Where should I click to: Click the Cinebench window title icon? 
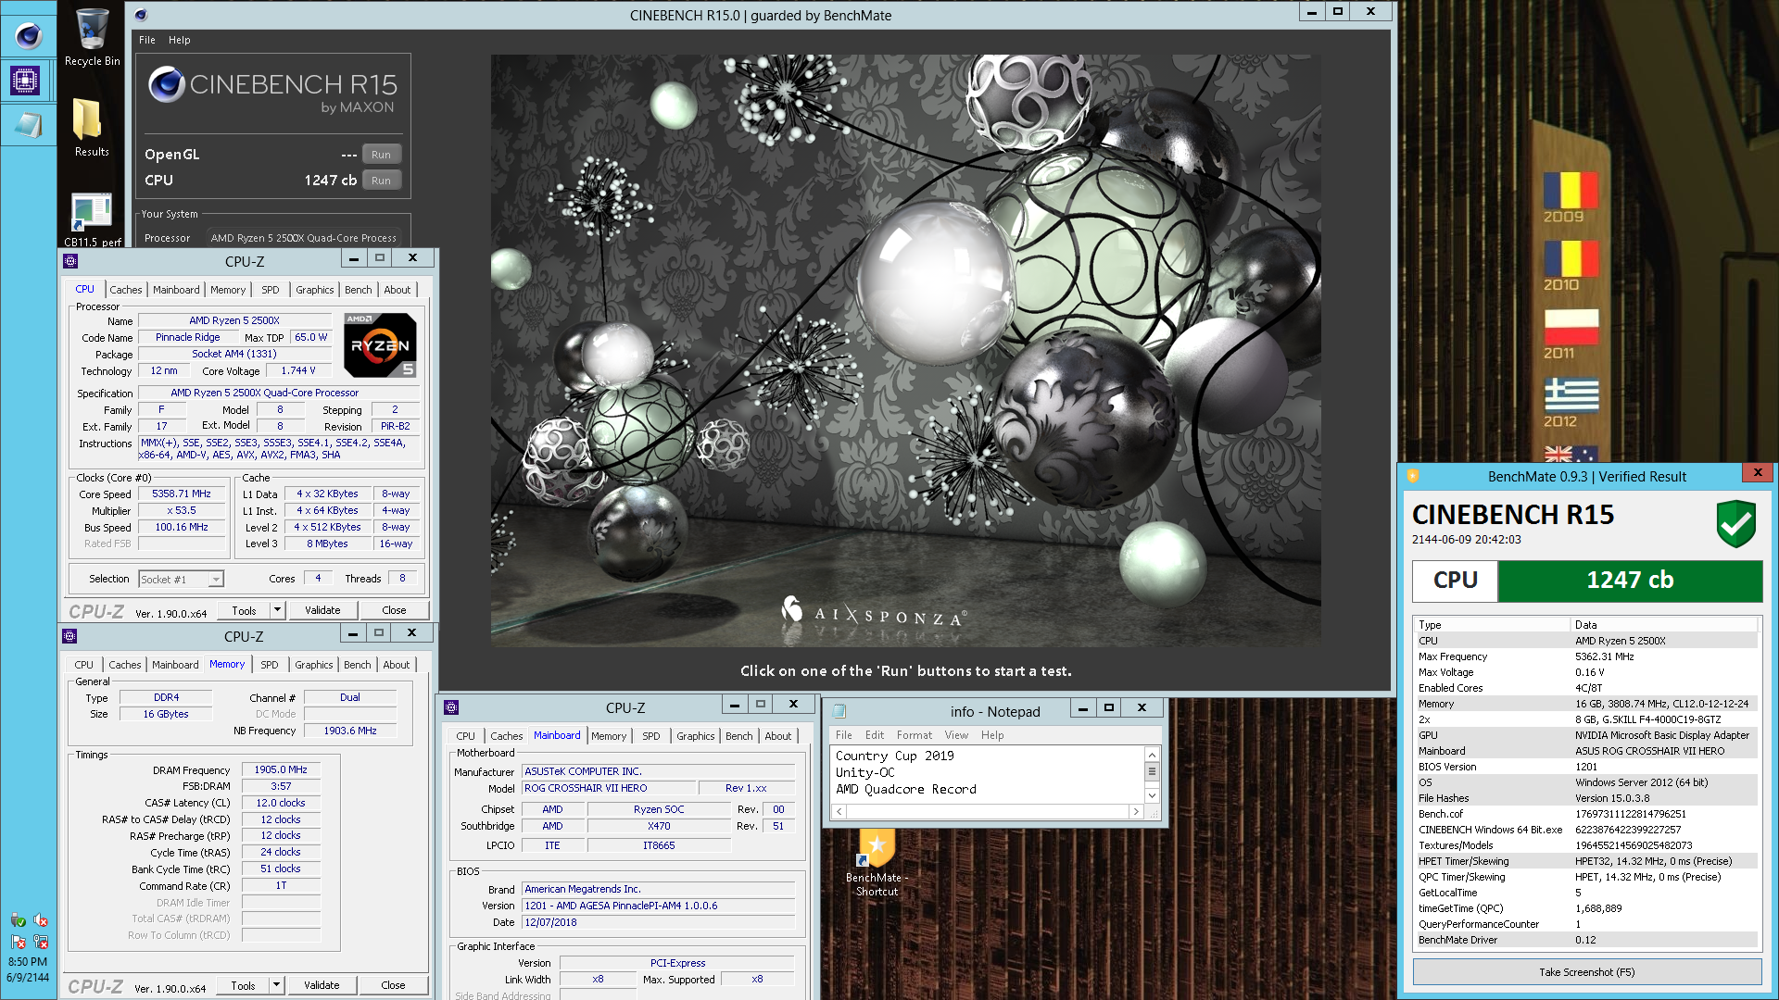pyautogui.click(x=141, y=15)
